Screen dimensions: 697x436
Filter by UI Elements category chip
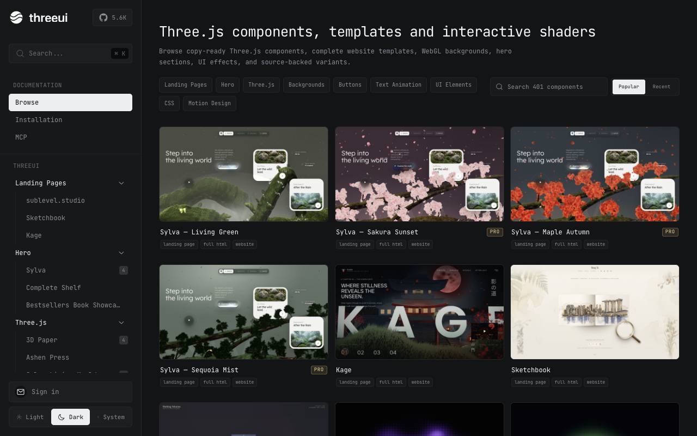[454, 85]
